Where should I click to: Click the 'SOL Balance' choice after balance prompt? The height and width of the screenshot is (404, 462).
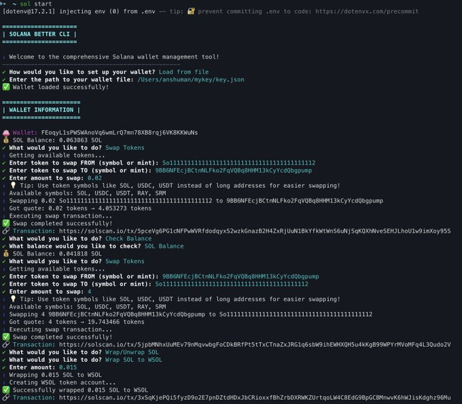pyautogui.click(x=164, y=246)
